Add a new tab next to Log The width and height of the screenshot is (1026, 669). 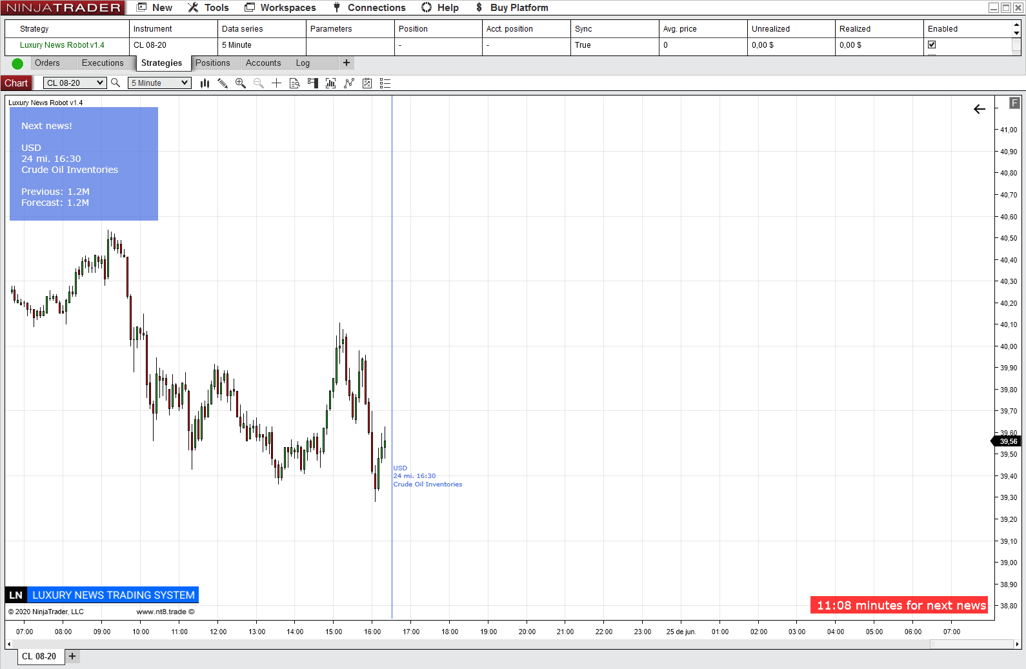click(x=347, y=63)
